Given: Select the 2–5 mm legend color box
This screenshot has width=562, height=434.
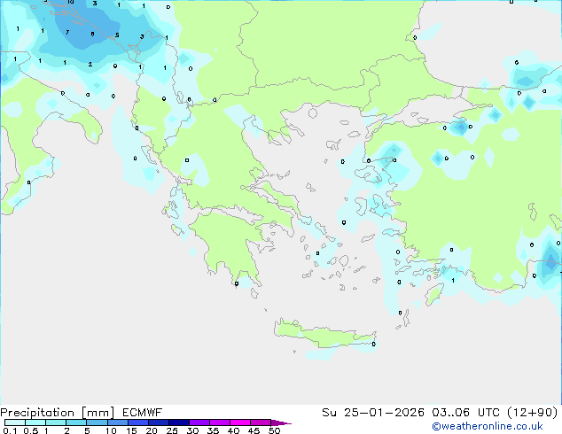Looking at the screenshot, I should [x=76, y=422].
